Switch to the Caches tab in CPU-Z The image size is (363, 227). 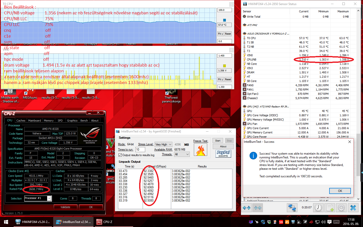point(21,121)
